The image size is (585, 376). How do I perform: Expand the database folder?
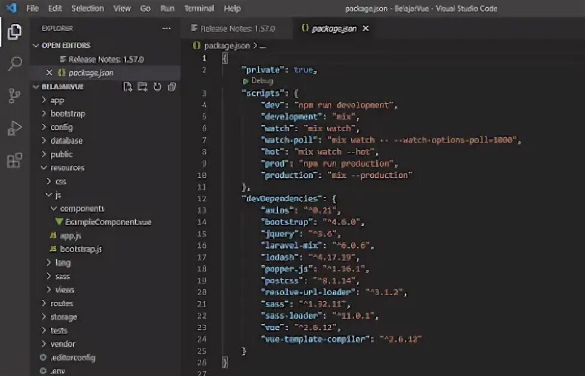[44, 140]
